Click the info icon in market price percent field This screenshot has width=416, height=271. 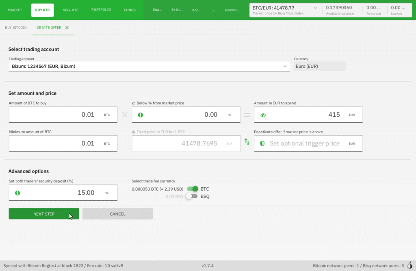pos(140,115)
